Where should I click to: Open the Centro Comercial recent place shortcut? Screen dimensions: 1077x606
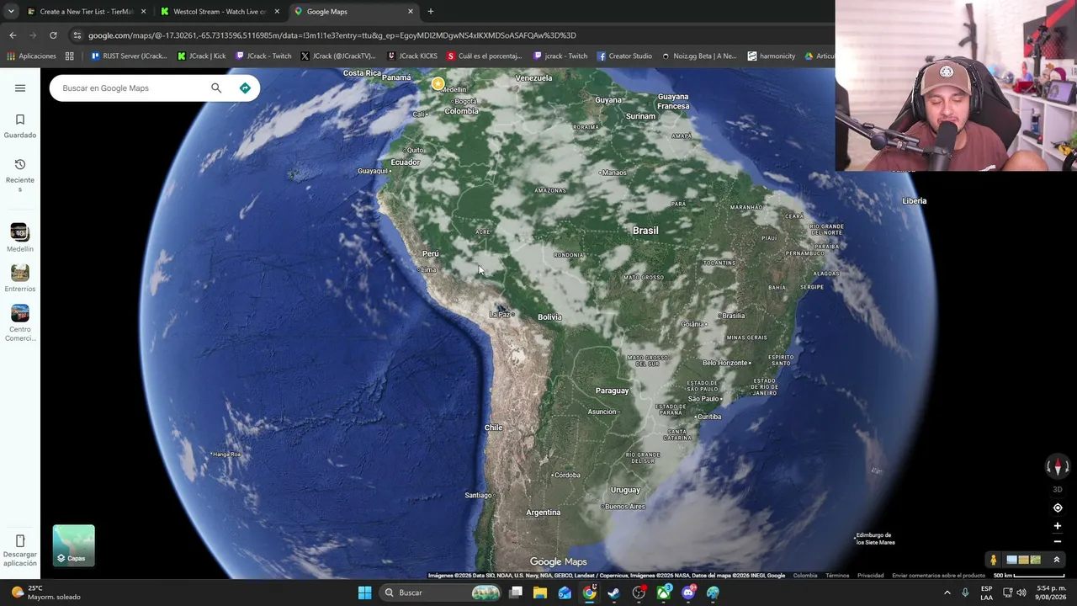[x=20, y=324]
